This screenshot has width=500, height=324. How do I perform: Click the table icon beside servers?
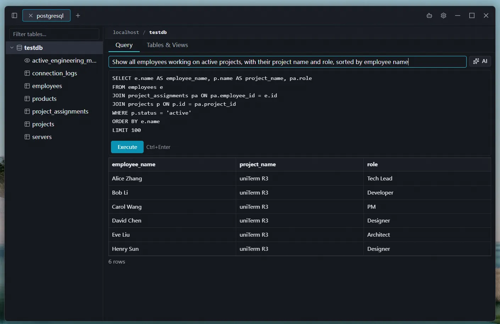point(27,137)
